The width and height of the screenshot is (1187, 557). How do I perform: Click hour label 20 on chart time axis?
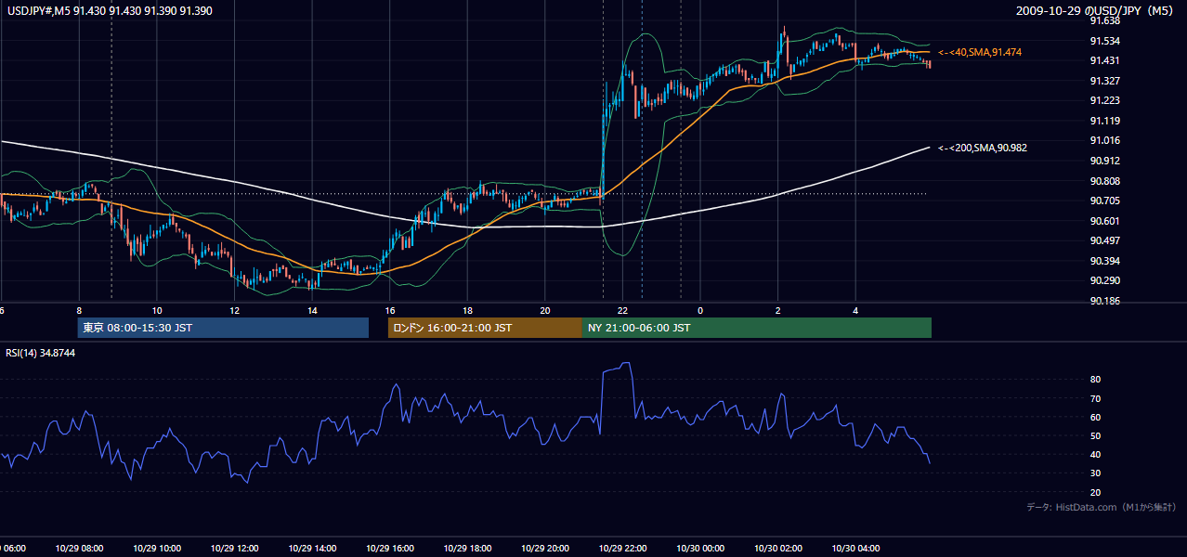tap(545, 310)
